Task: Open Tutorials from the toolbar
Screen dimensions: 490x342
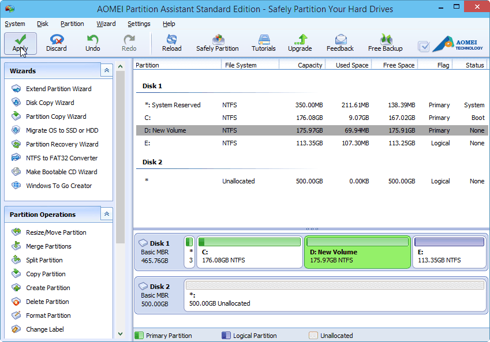Action: click(264, 39)
